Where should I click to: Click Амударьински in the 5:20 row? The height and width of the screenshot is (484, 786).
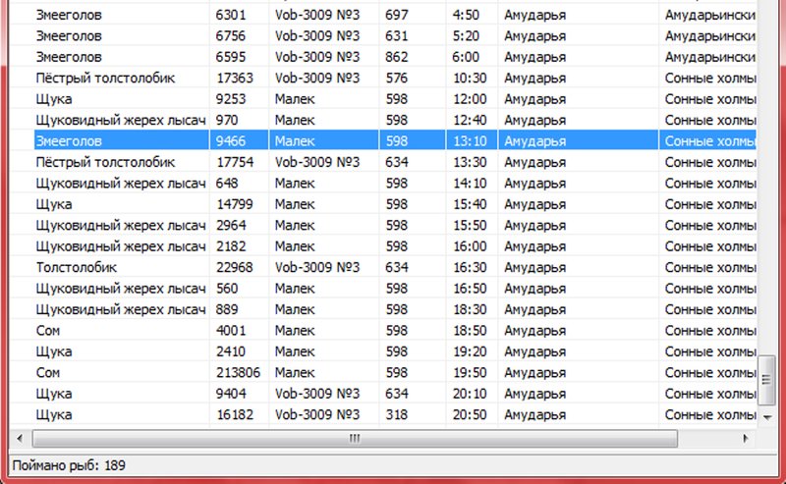pos(710,36)
